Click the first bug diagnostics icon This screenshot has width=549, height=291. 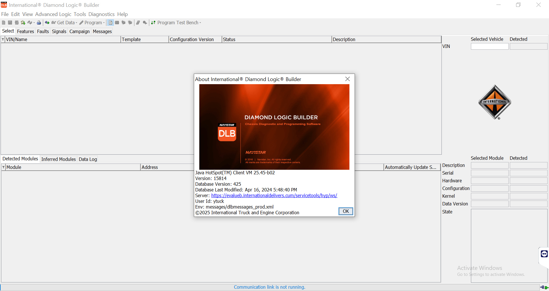pyautogui.click(x=124, y=23)
